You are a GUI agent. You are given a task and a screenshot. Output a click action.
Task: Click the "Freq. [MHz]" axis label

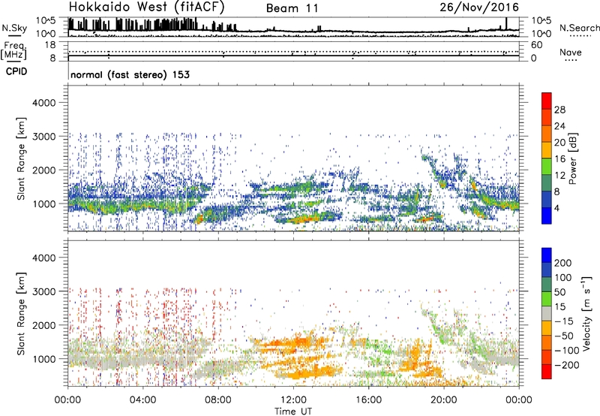point(13,50)
